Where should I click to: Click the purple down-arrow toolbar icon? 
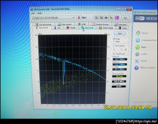117,18
